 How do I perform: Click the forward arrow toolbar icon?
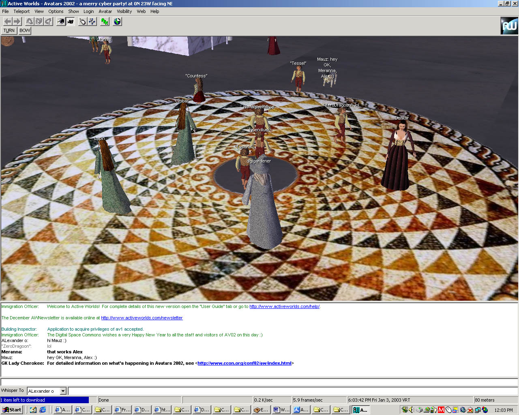pyautogui.click(x=17, y=21)
